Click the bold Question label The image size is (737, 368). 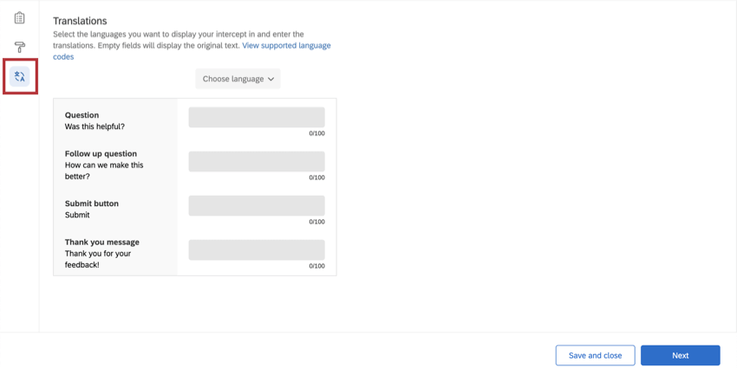pos(82,115)
